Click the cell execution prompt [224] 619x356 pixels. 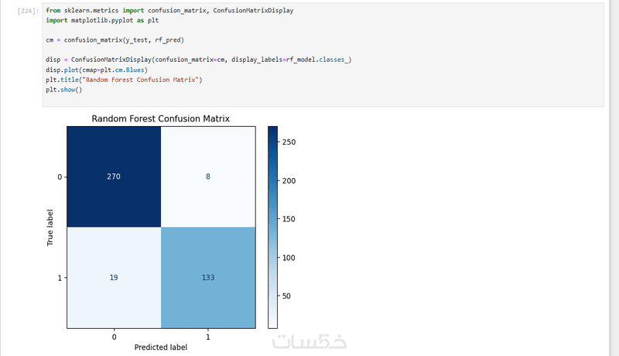point(28,11)
